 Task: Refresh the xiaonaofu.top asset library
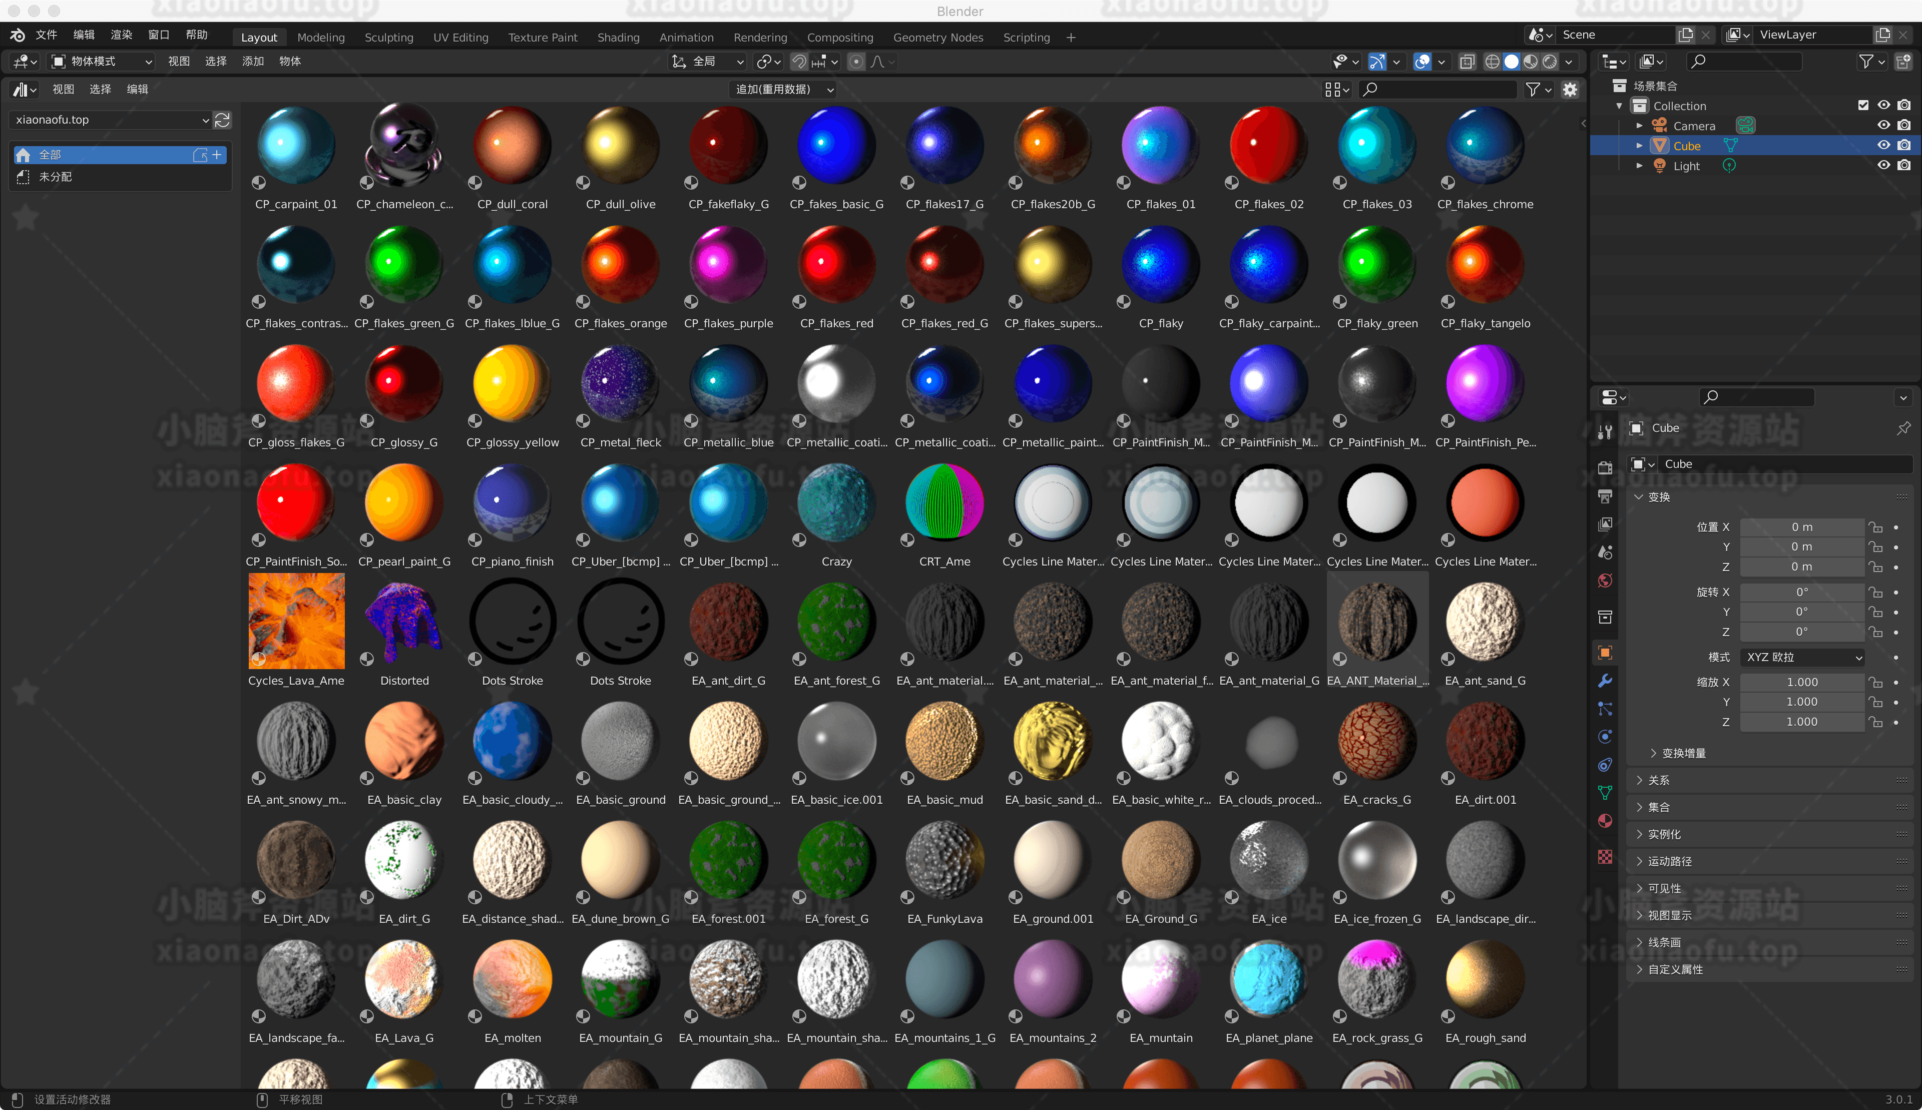click(x=222, y=121)
